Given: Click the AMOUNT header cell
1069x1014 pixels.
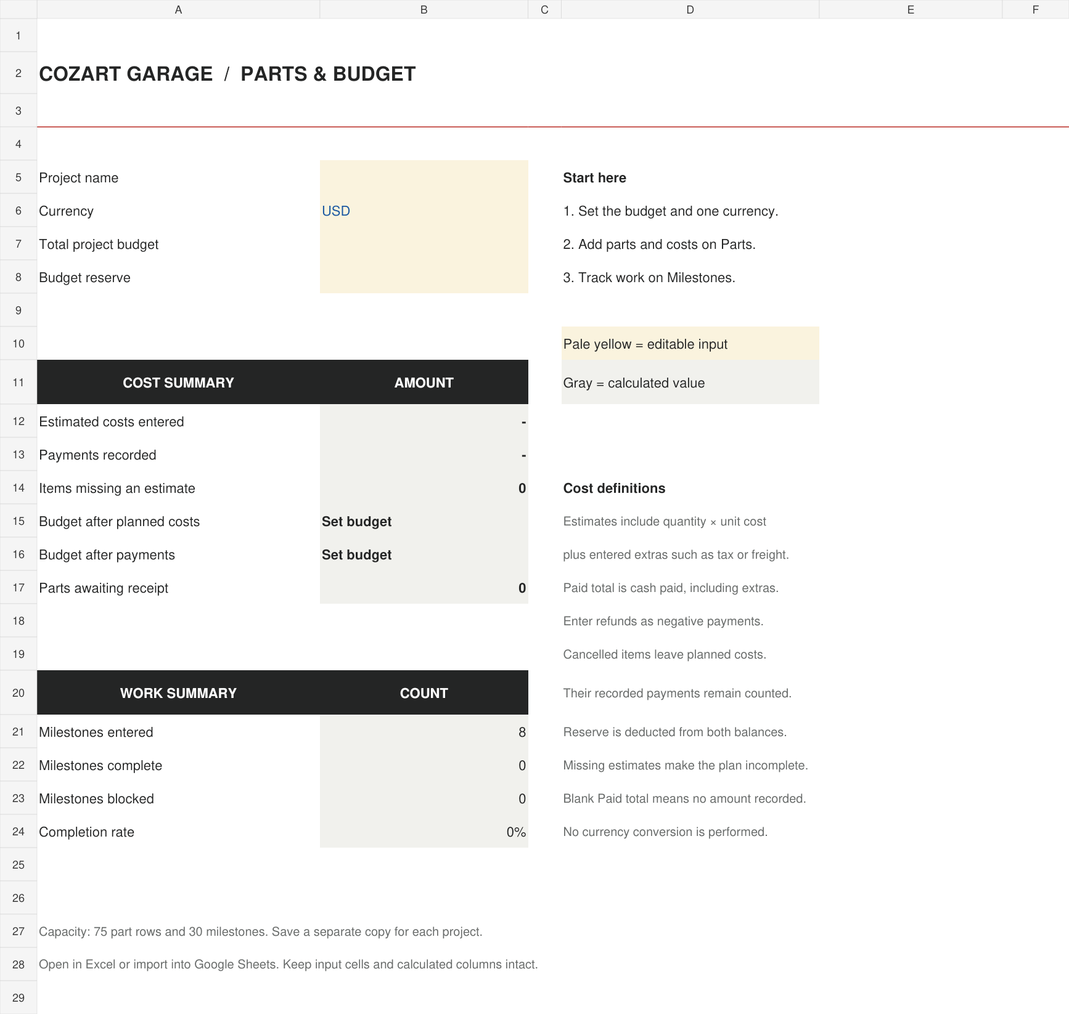Looking at the screenshot, I should [424, 382].
